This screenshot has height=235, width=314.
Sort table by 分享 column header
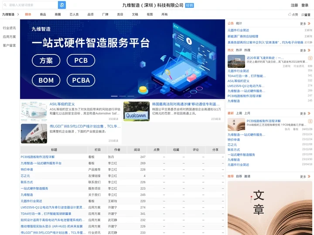215,150
